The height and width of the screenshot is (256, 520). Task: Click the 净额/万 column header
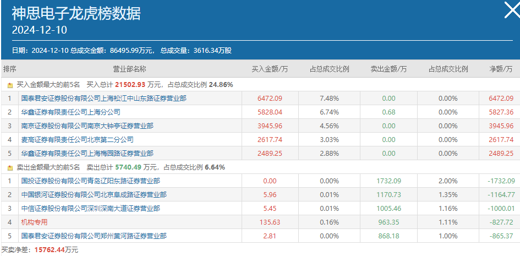(x=501, y=69)
